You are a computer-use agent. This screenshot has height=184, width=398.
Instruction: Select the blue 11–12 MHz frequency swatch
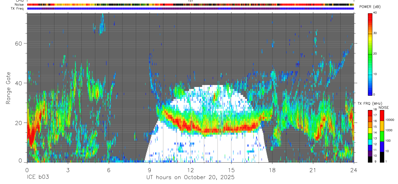(x=370, y=148)
